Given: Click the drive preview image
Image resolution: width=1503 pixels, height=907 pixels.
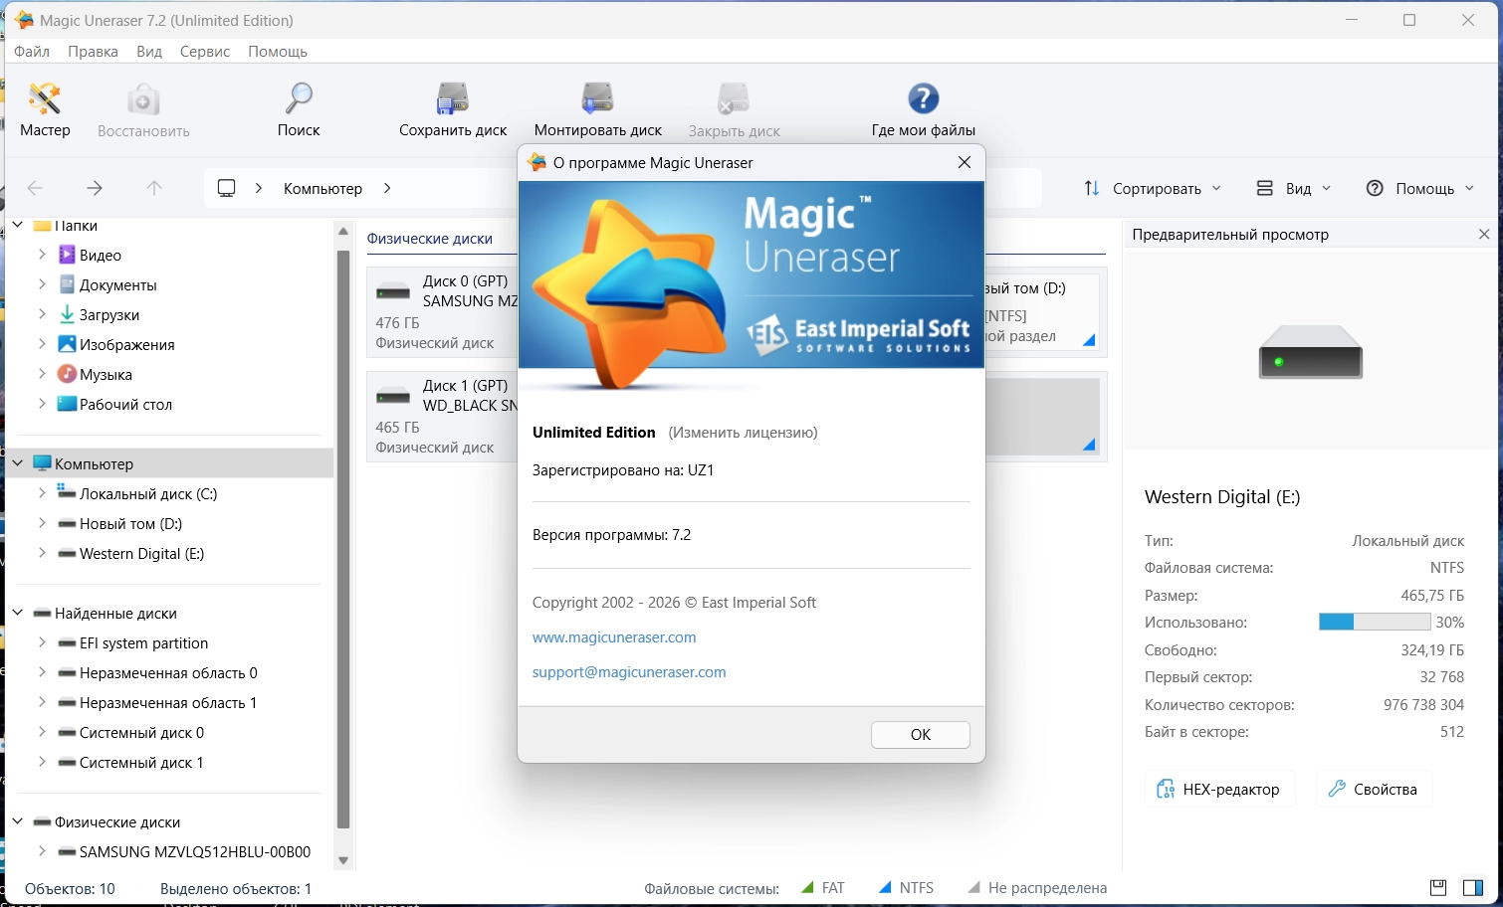Looking at the screenshot, I should [x=1310, y=352].
